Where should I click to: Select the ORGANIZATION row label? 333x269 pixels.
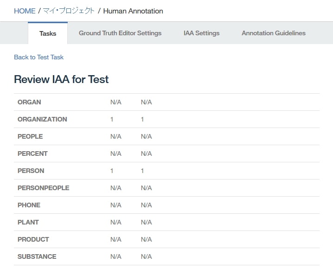point(42,119)
